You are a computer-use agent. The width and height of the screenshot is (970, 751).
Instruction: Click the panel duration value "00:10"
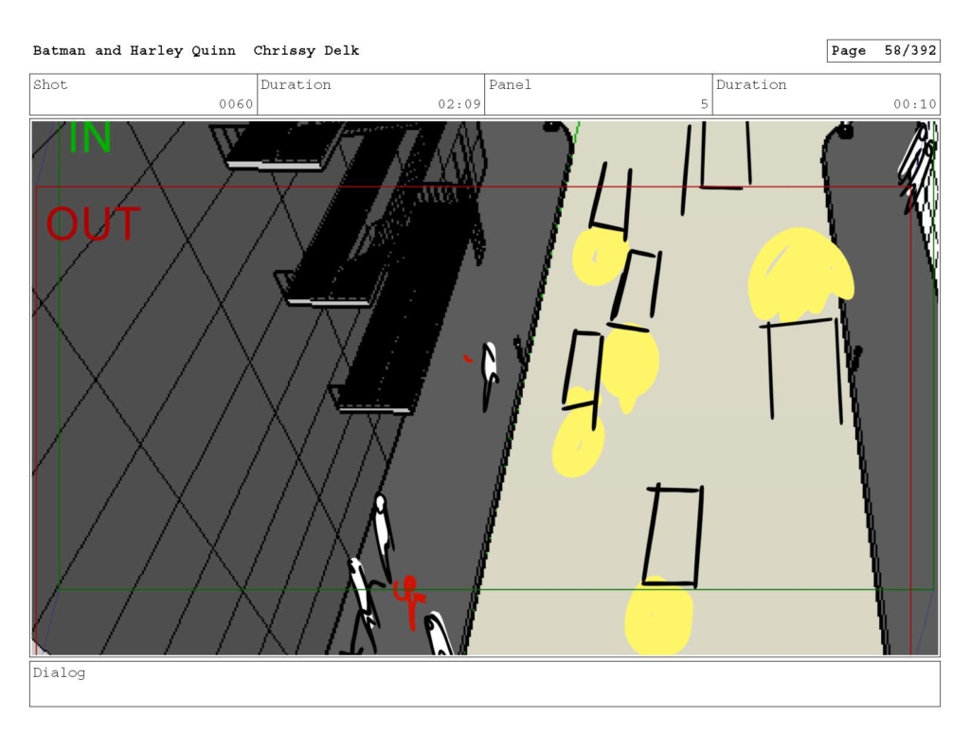(x=915, y=104)
